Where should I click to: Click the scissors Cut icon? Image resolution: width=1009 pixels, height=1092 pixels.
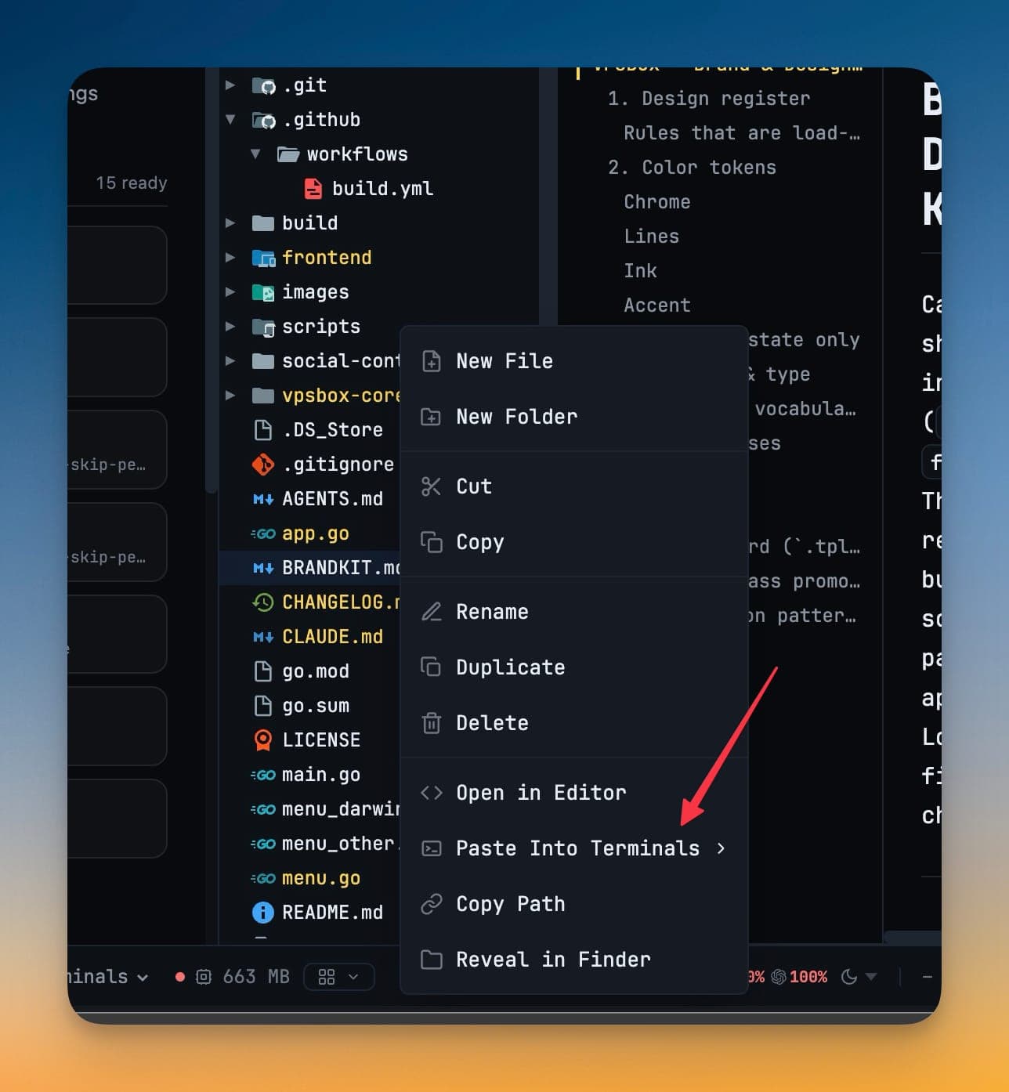[431, 486]
